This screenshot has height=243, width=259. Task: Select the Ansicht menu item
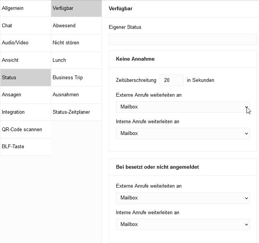(x=25, y=60)
